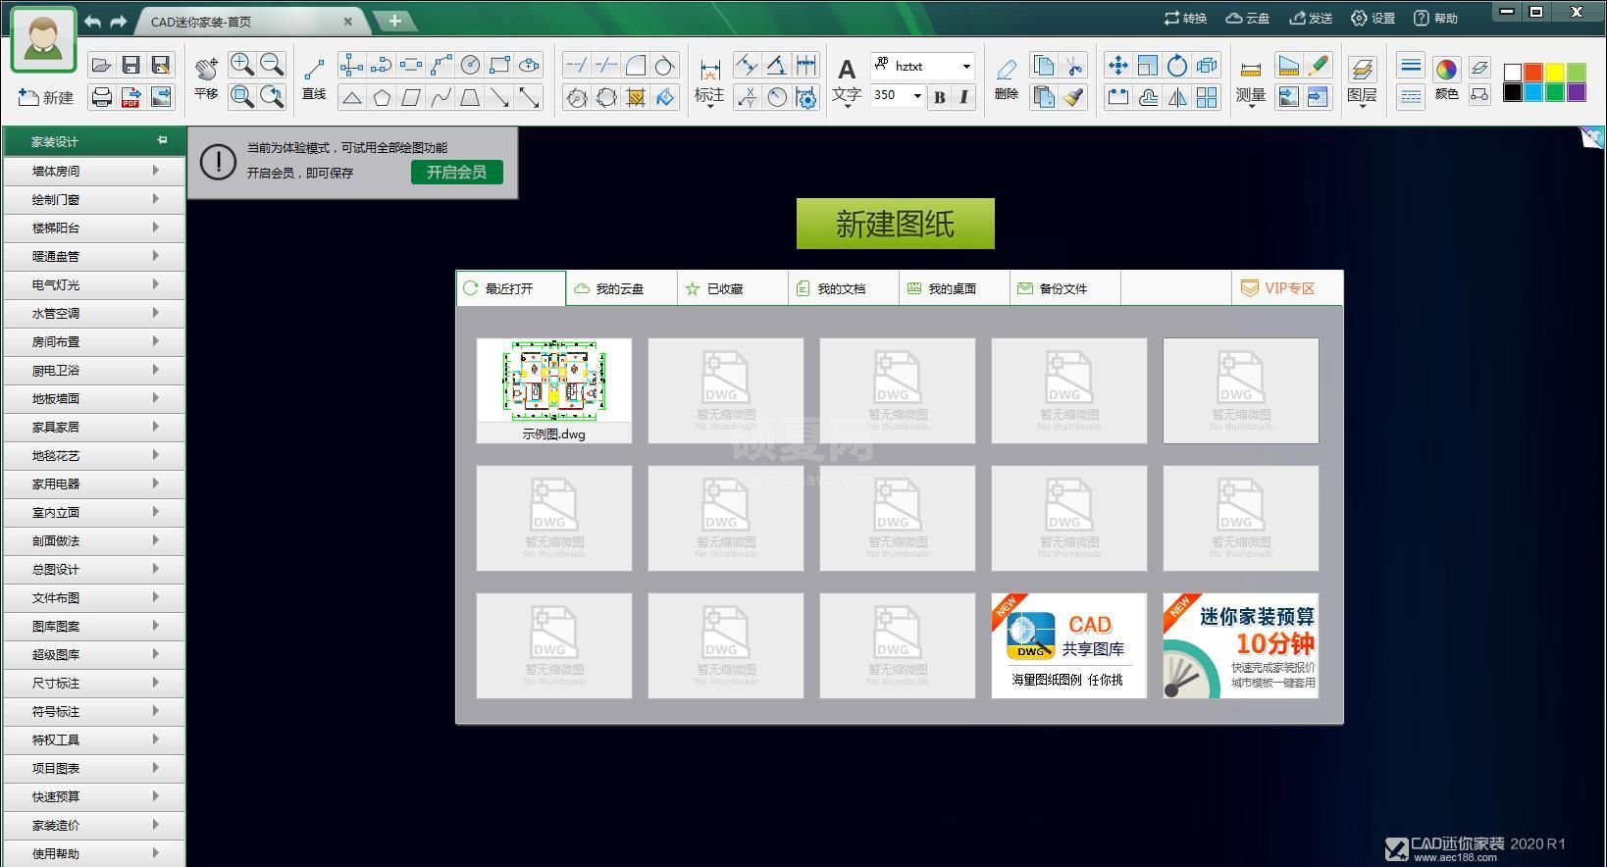Screen dimensions: 1607x867
Task: Click the 新建 new file button
Action: 46,97
